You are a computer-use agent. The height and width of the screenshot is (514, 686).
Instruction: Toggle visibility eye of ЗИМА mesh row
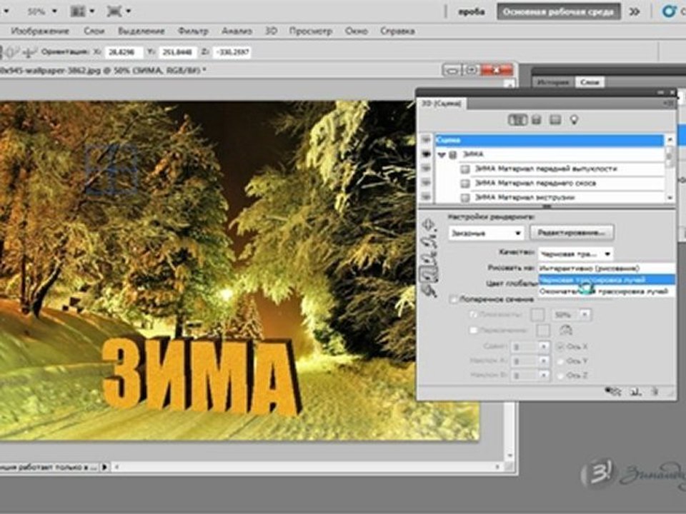pyautogui.click(x=426, y=154)
